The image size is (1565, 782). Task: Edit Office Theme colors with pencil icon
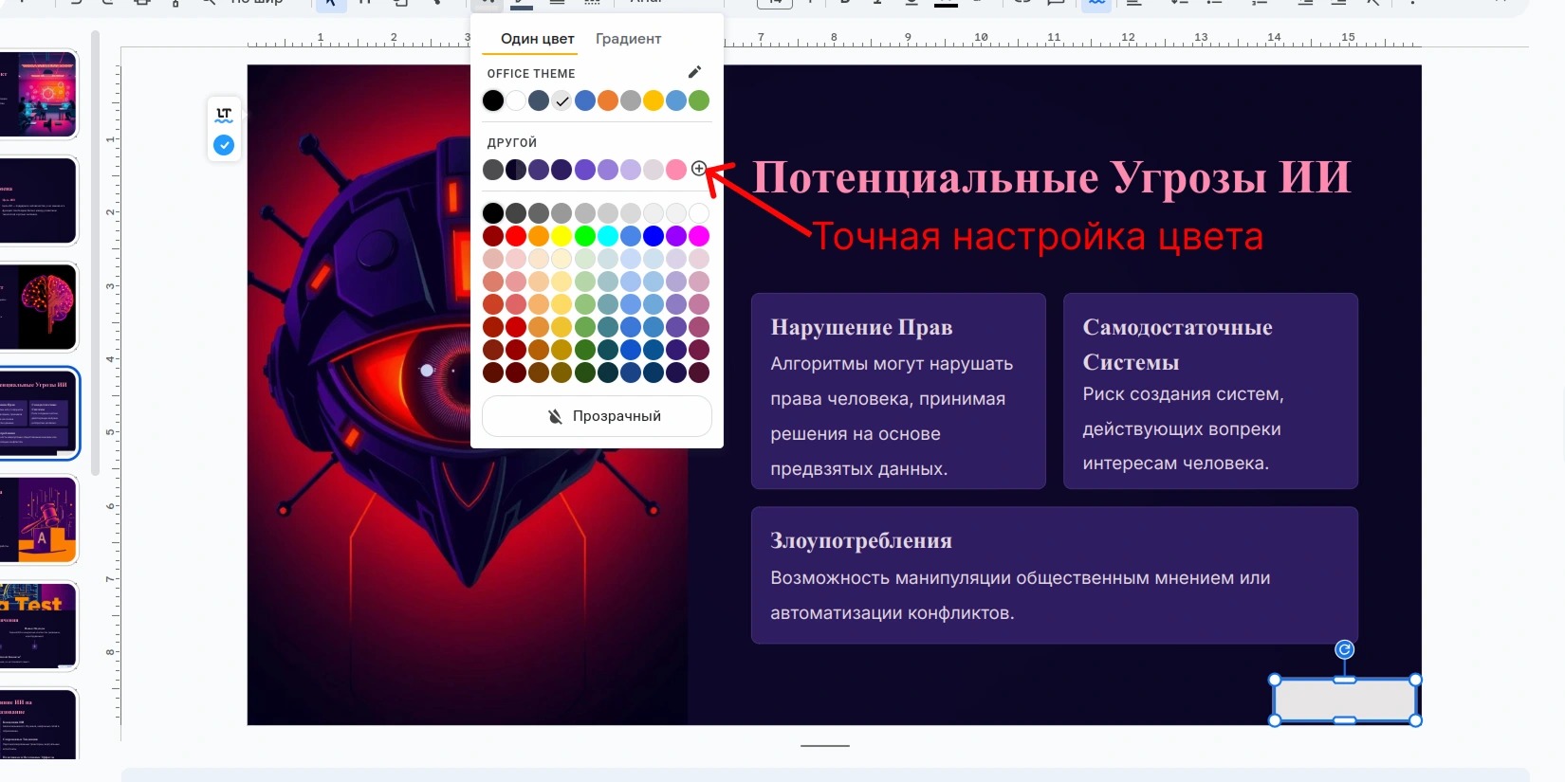(694, 72)
